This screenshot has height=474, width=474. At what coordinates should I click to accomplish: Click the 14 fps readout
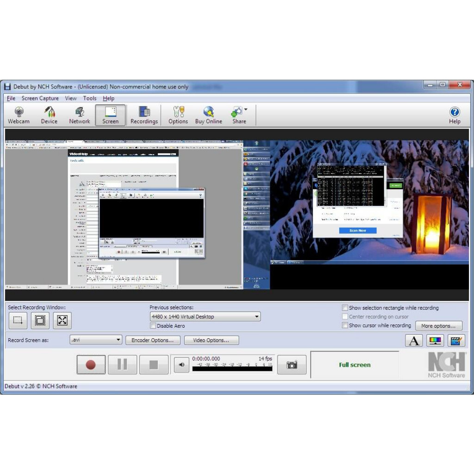click(265, 359)
